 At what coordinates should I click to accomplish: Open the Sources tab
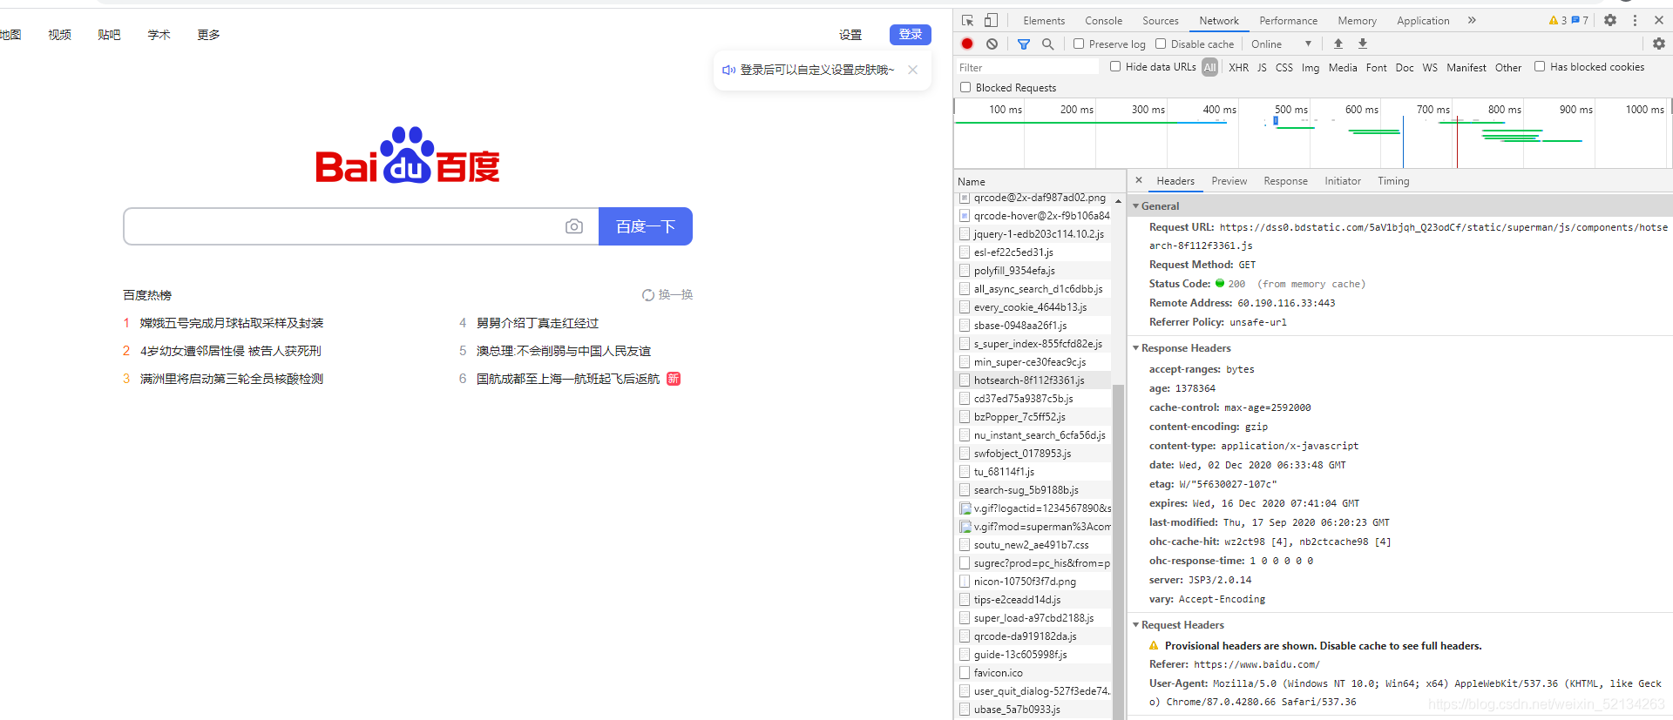pos(1161,20)
